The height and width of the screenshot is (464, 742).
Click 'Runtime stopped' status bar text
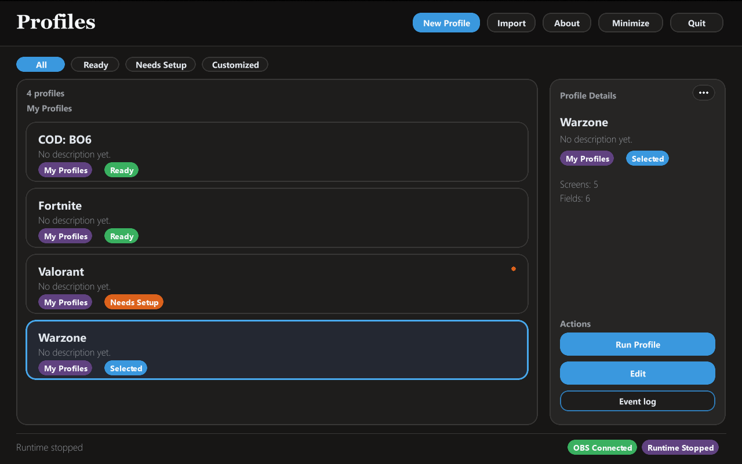pyautogui.click(x=49, y=447)
